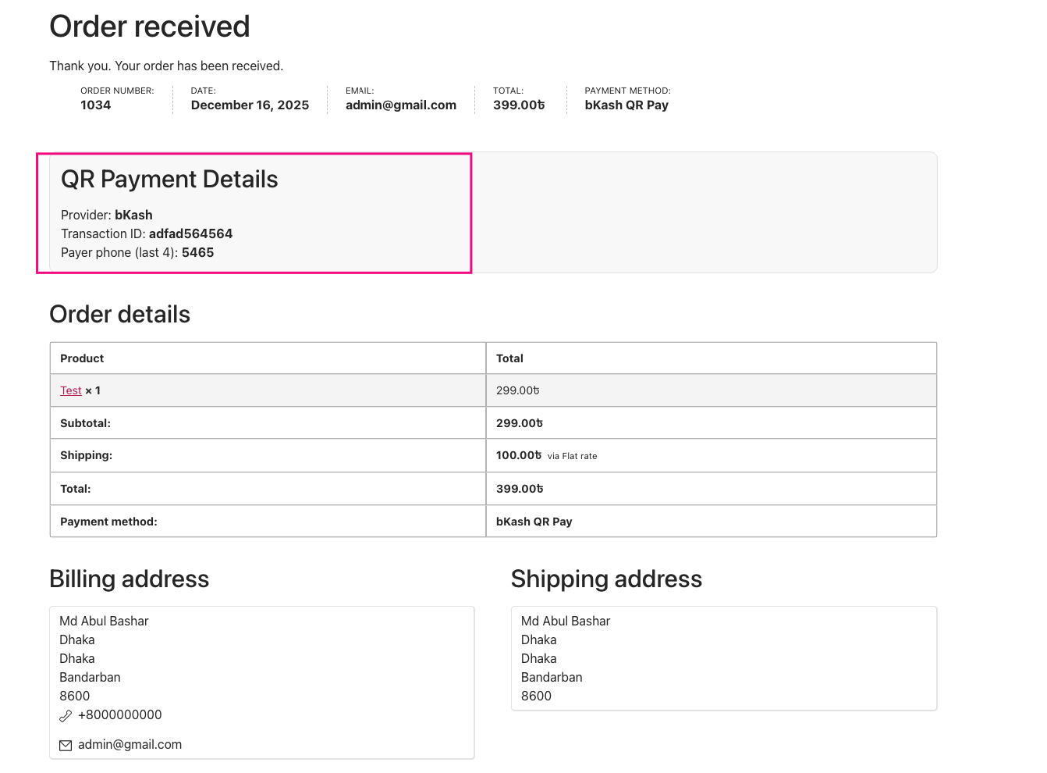Click the Order received page title
Screen dimensions: 1047x773
point(150,27)
